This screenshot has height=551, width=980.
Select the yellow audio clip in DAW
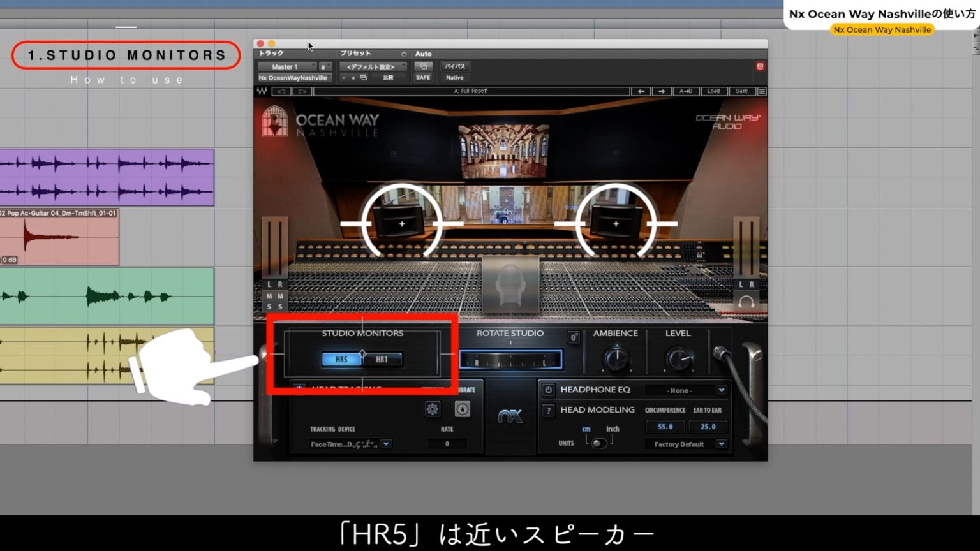click(x=107, y=355)
